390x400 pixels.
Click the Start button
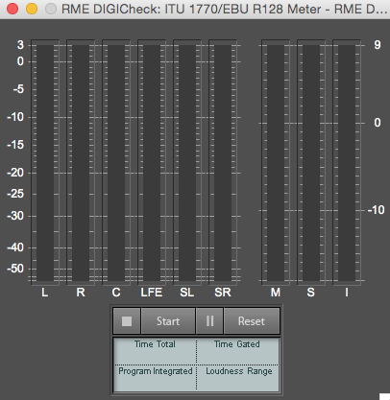coord(168,321)
